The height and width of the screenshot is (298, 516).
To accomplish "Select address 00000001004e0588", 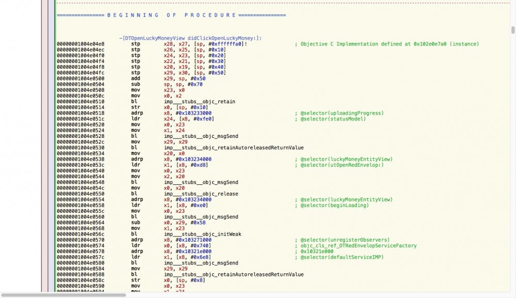I will [x=80, y=274].
